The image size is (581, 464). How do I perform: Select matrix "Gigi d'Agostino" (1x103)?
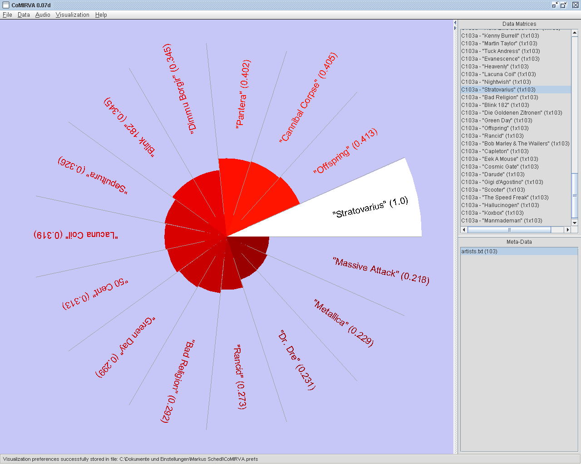coord(516,182)
